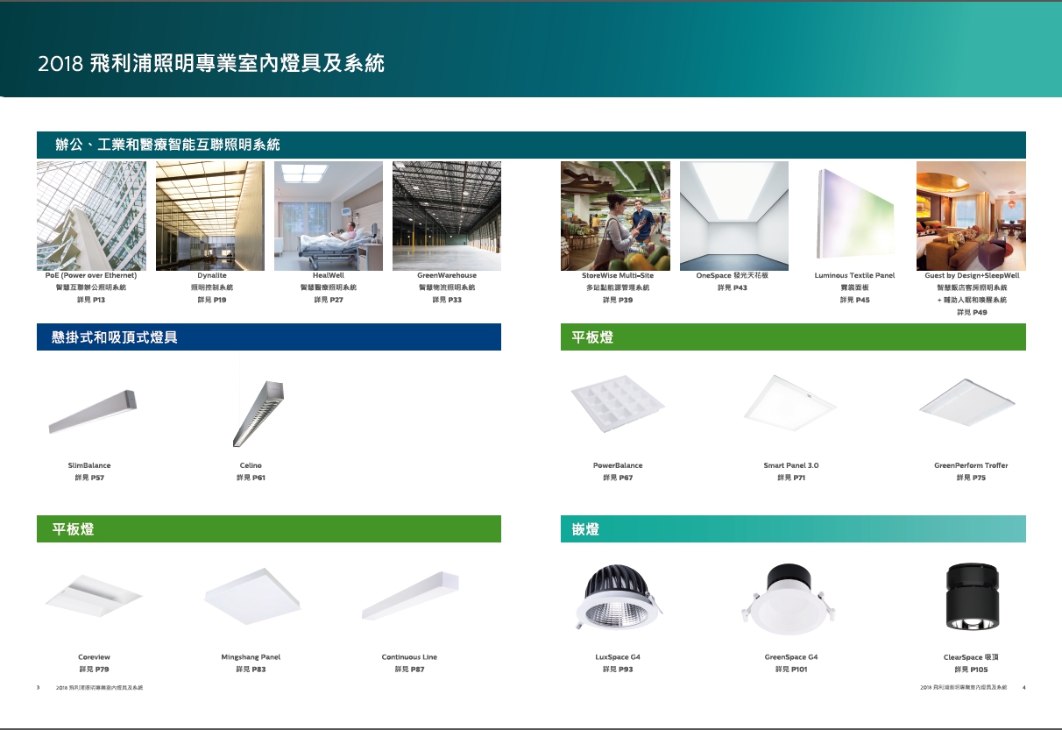The image size is (1062, 730).
Task: Click the 詳見 P75 reference
Action: tap(971, 478)
